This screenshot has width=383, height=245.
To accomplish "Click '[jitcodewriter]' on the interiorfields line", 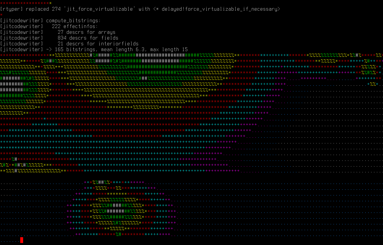I will click(x=22, y=44).
